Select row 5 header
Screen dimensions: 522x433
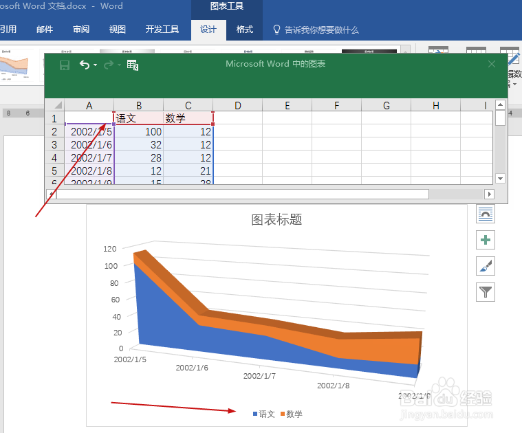pyautogui.click(x=54, y=170)
